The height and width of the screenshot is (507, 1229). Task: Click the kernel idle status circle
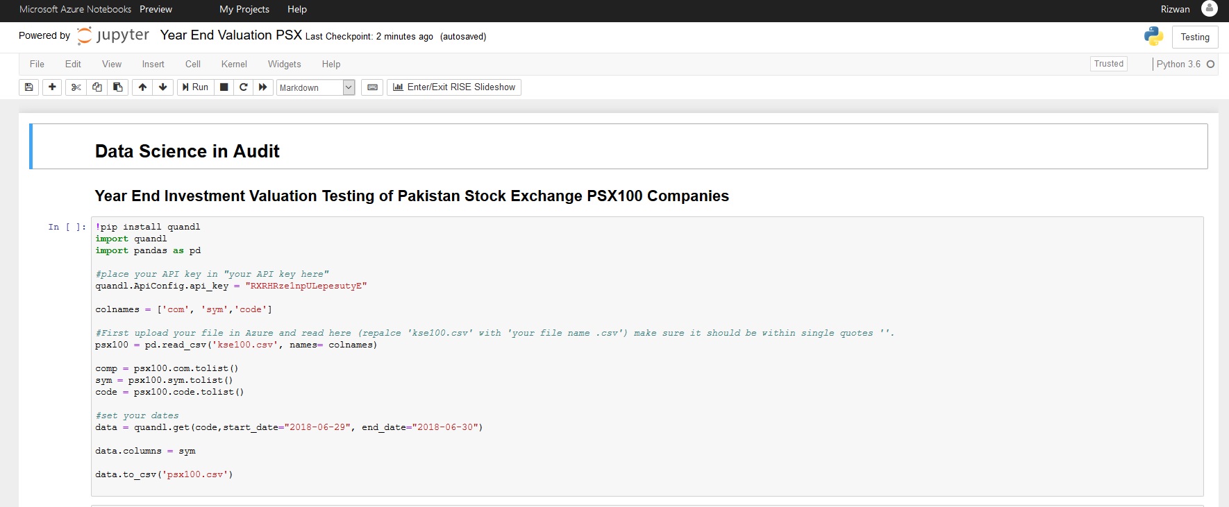click(x=1211, y=64)
